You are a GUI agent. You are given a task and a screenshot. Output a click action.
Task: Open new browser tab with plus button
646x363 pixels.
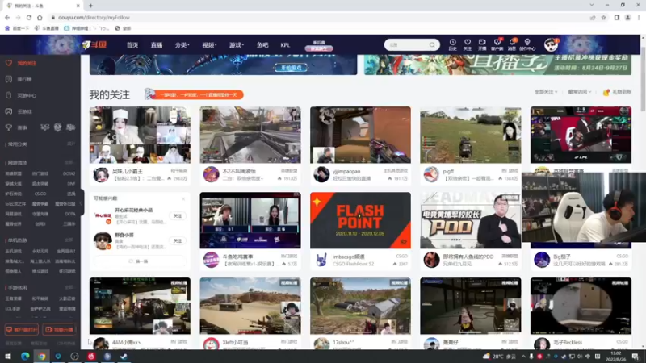pyautogui.click(x=90, y=6)
